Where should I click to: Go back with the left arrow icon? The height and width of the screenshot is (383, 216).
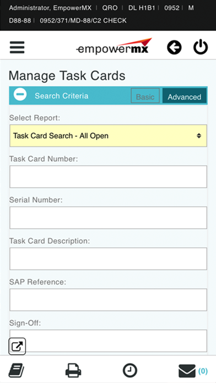pos(174,47)
